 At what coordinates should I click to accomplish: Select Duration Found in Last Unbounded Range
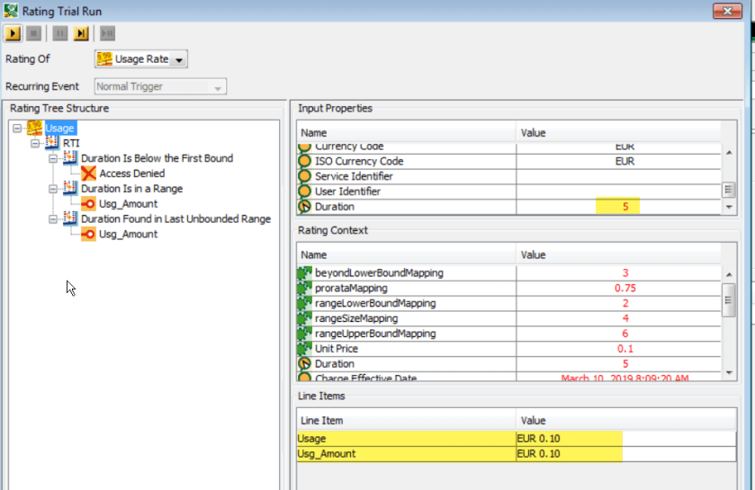[175, 218]
